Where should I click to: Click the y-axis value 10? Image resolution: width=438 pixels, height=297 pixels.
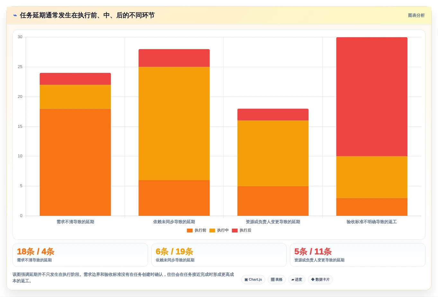[x=20, y=156]
